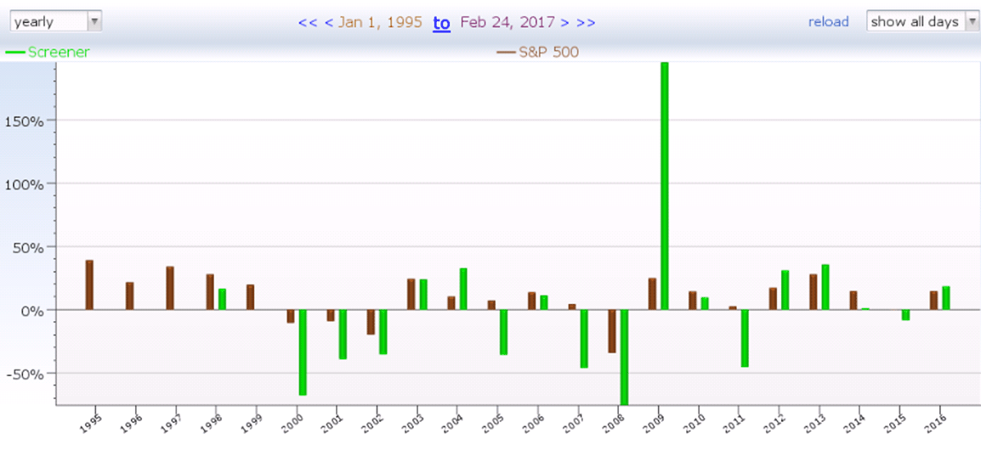Click the green 2016 Screener bar
Screen dimensions: 981x462
946,298
